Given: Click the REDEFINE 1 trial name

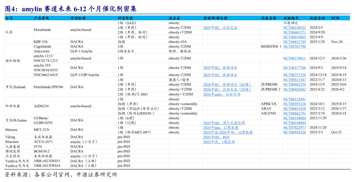Looking at the screenshot, I should (271, 47).
